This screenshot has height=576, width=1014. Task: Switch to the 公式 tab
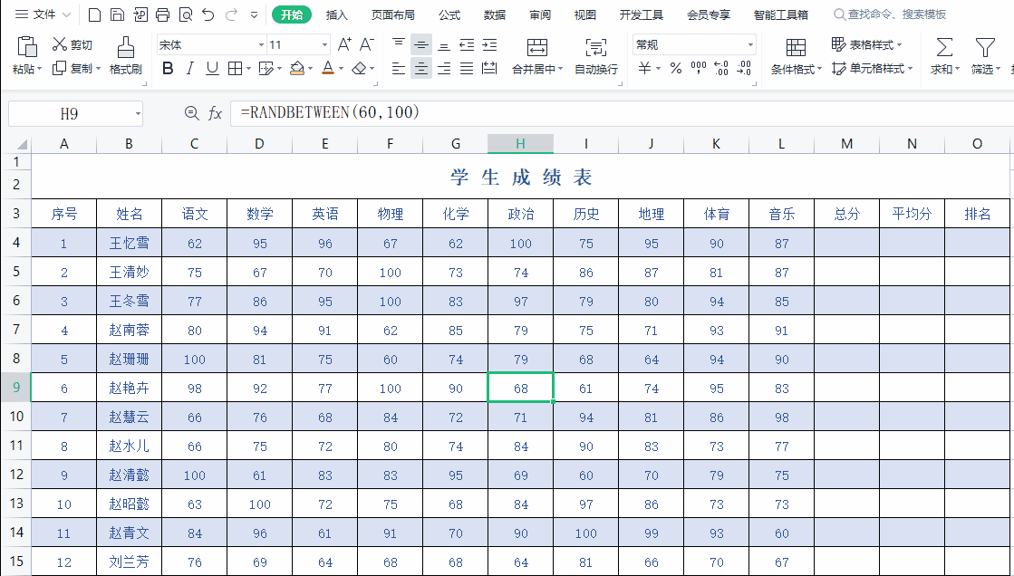(x=449, y=14)
